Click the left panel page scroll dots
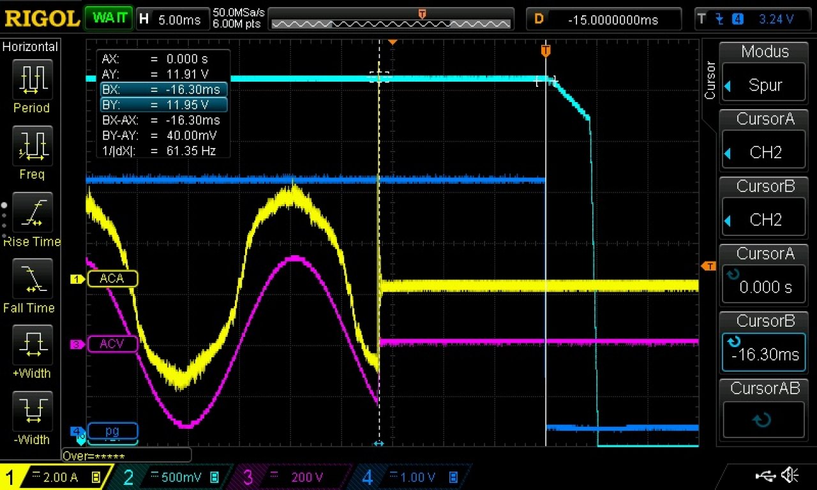 tap(4, 220)
